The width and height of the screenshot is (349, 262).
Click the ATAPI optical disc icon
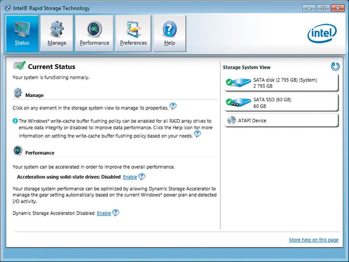click(232, 121)
